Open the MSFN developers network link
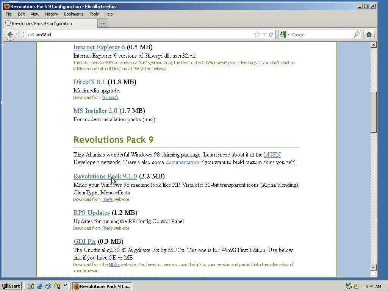 click(x=272, y=155)
